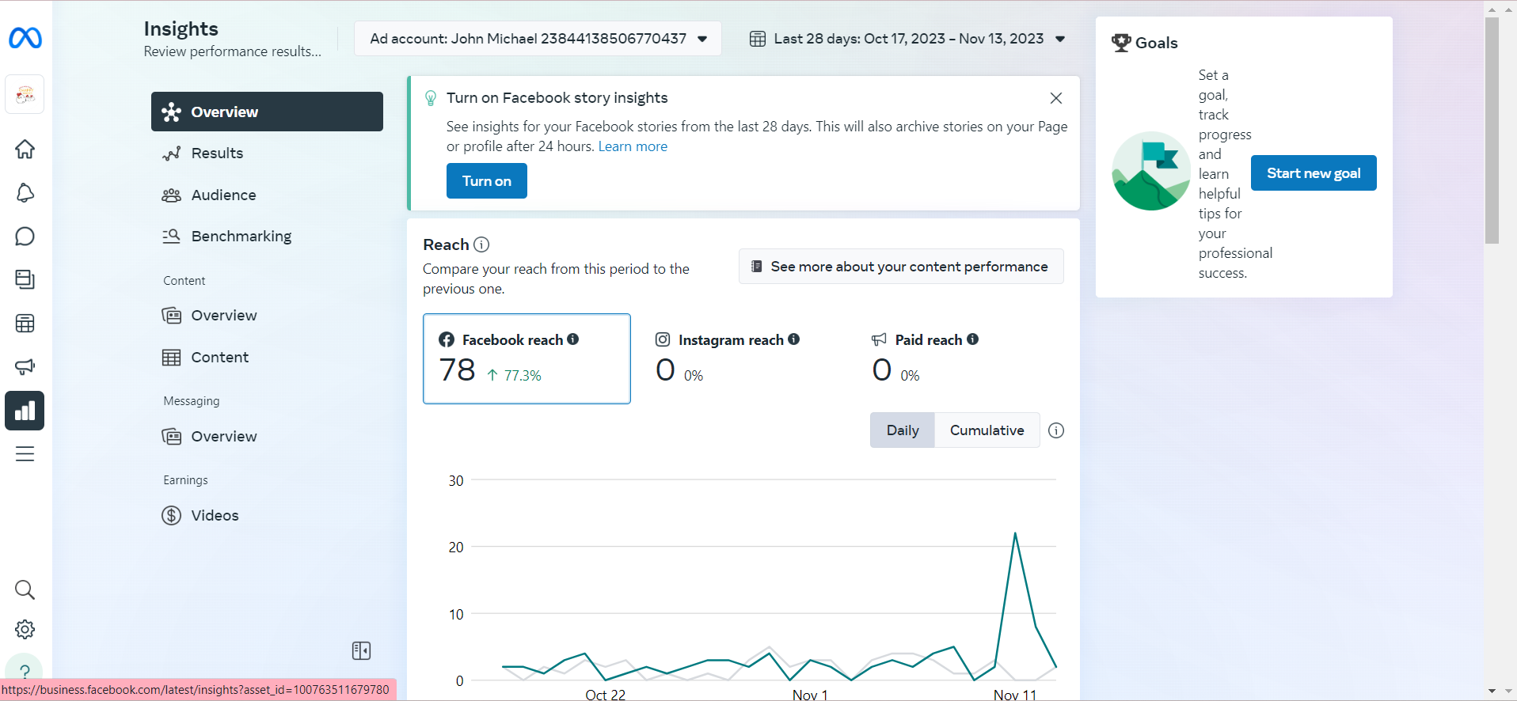
Task: Open the Benchmarking section
Action: click(241, 237)
